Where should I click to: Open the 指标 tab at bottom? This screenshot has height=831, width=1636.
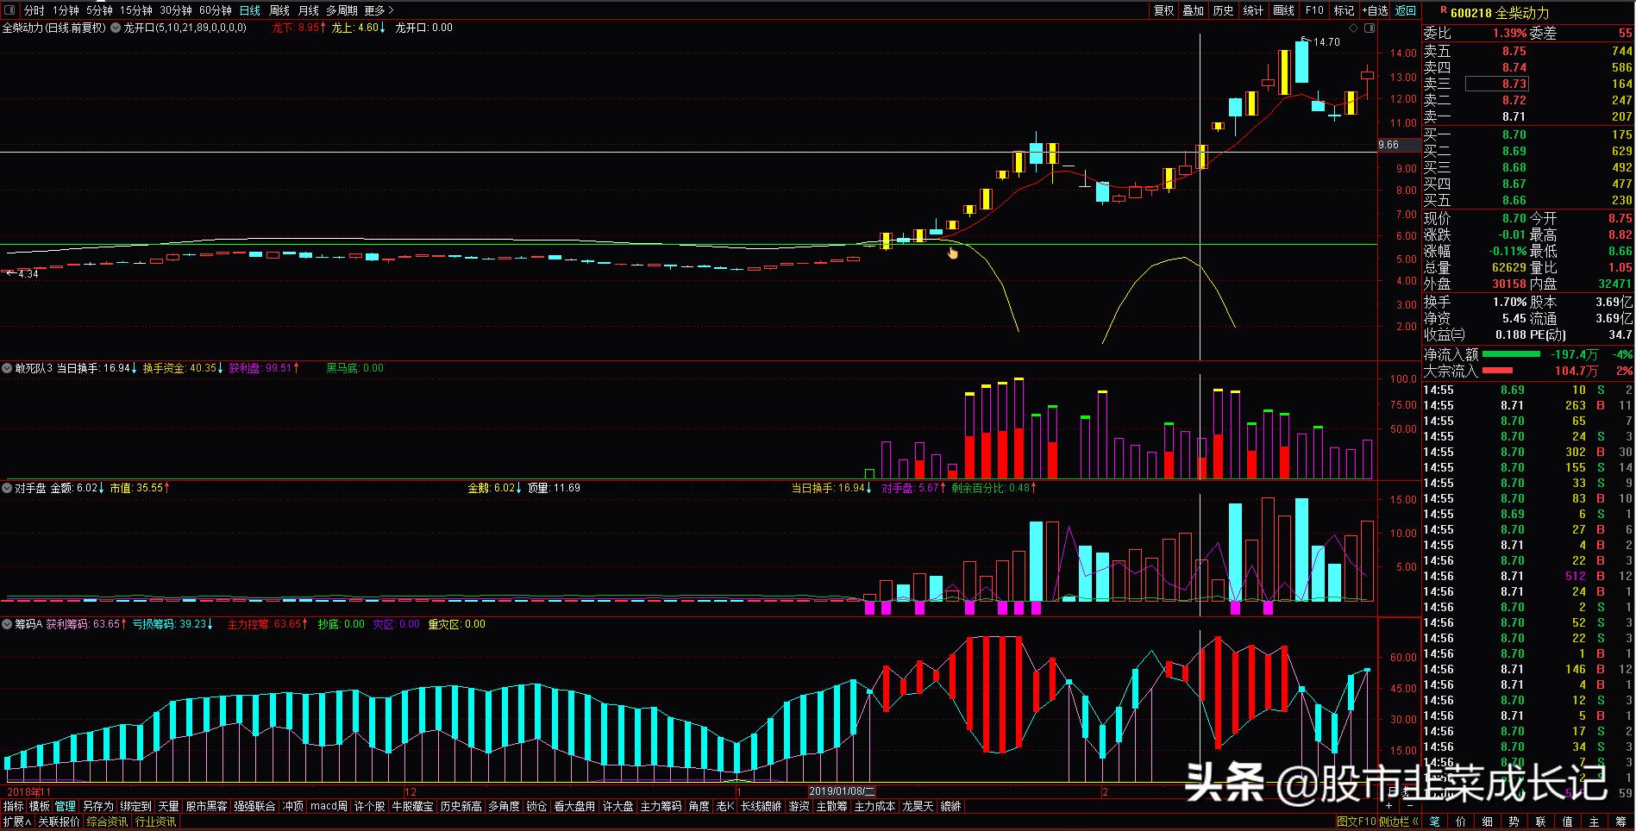[14, 806]
